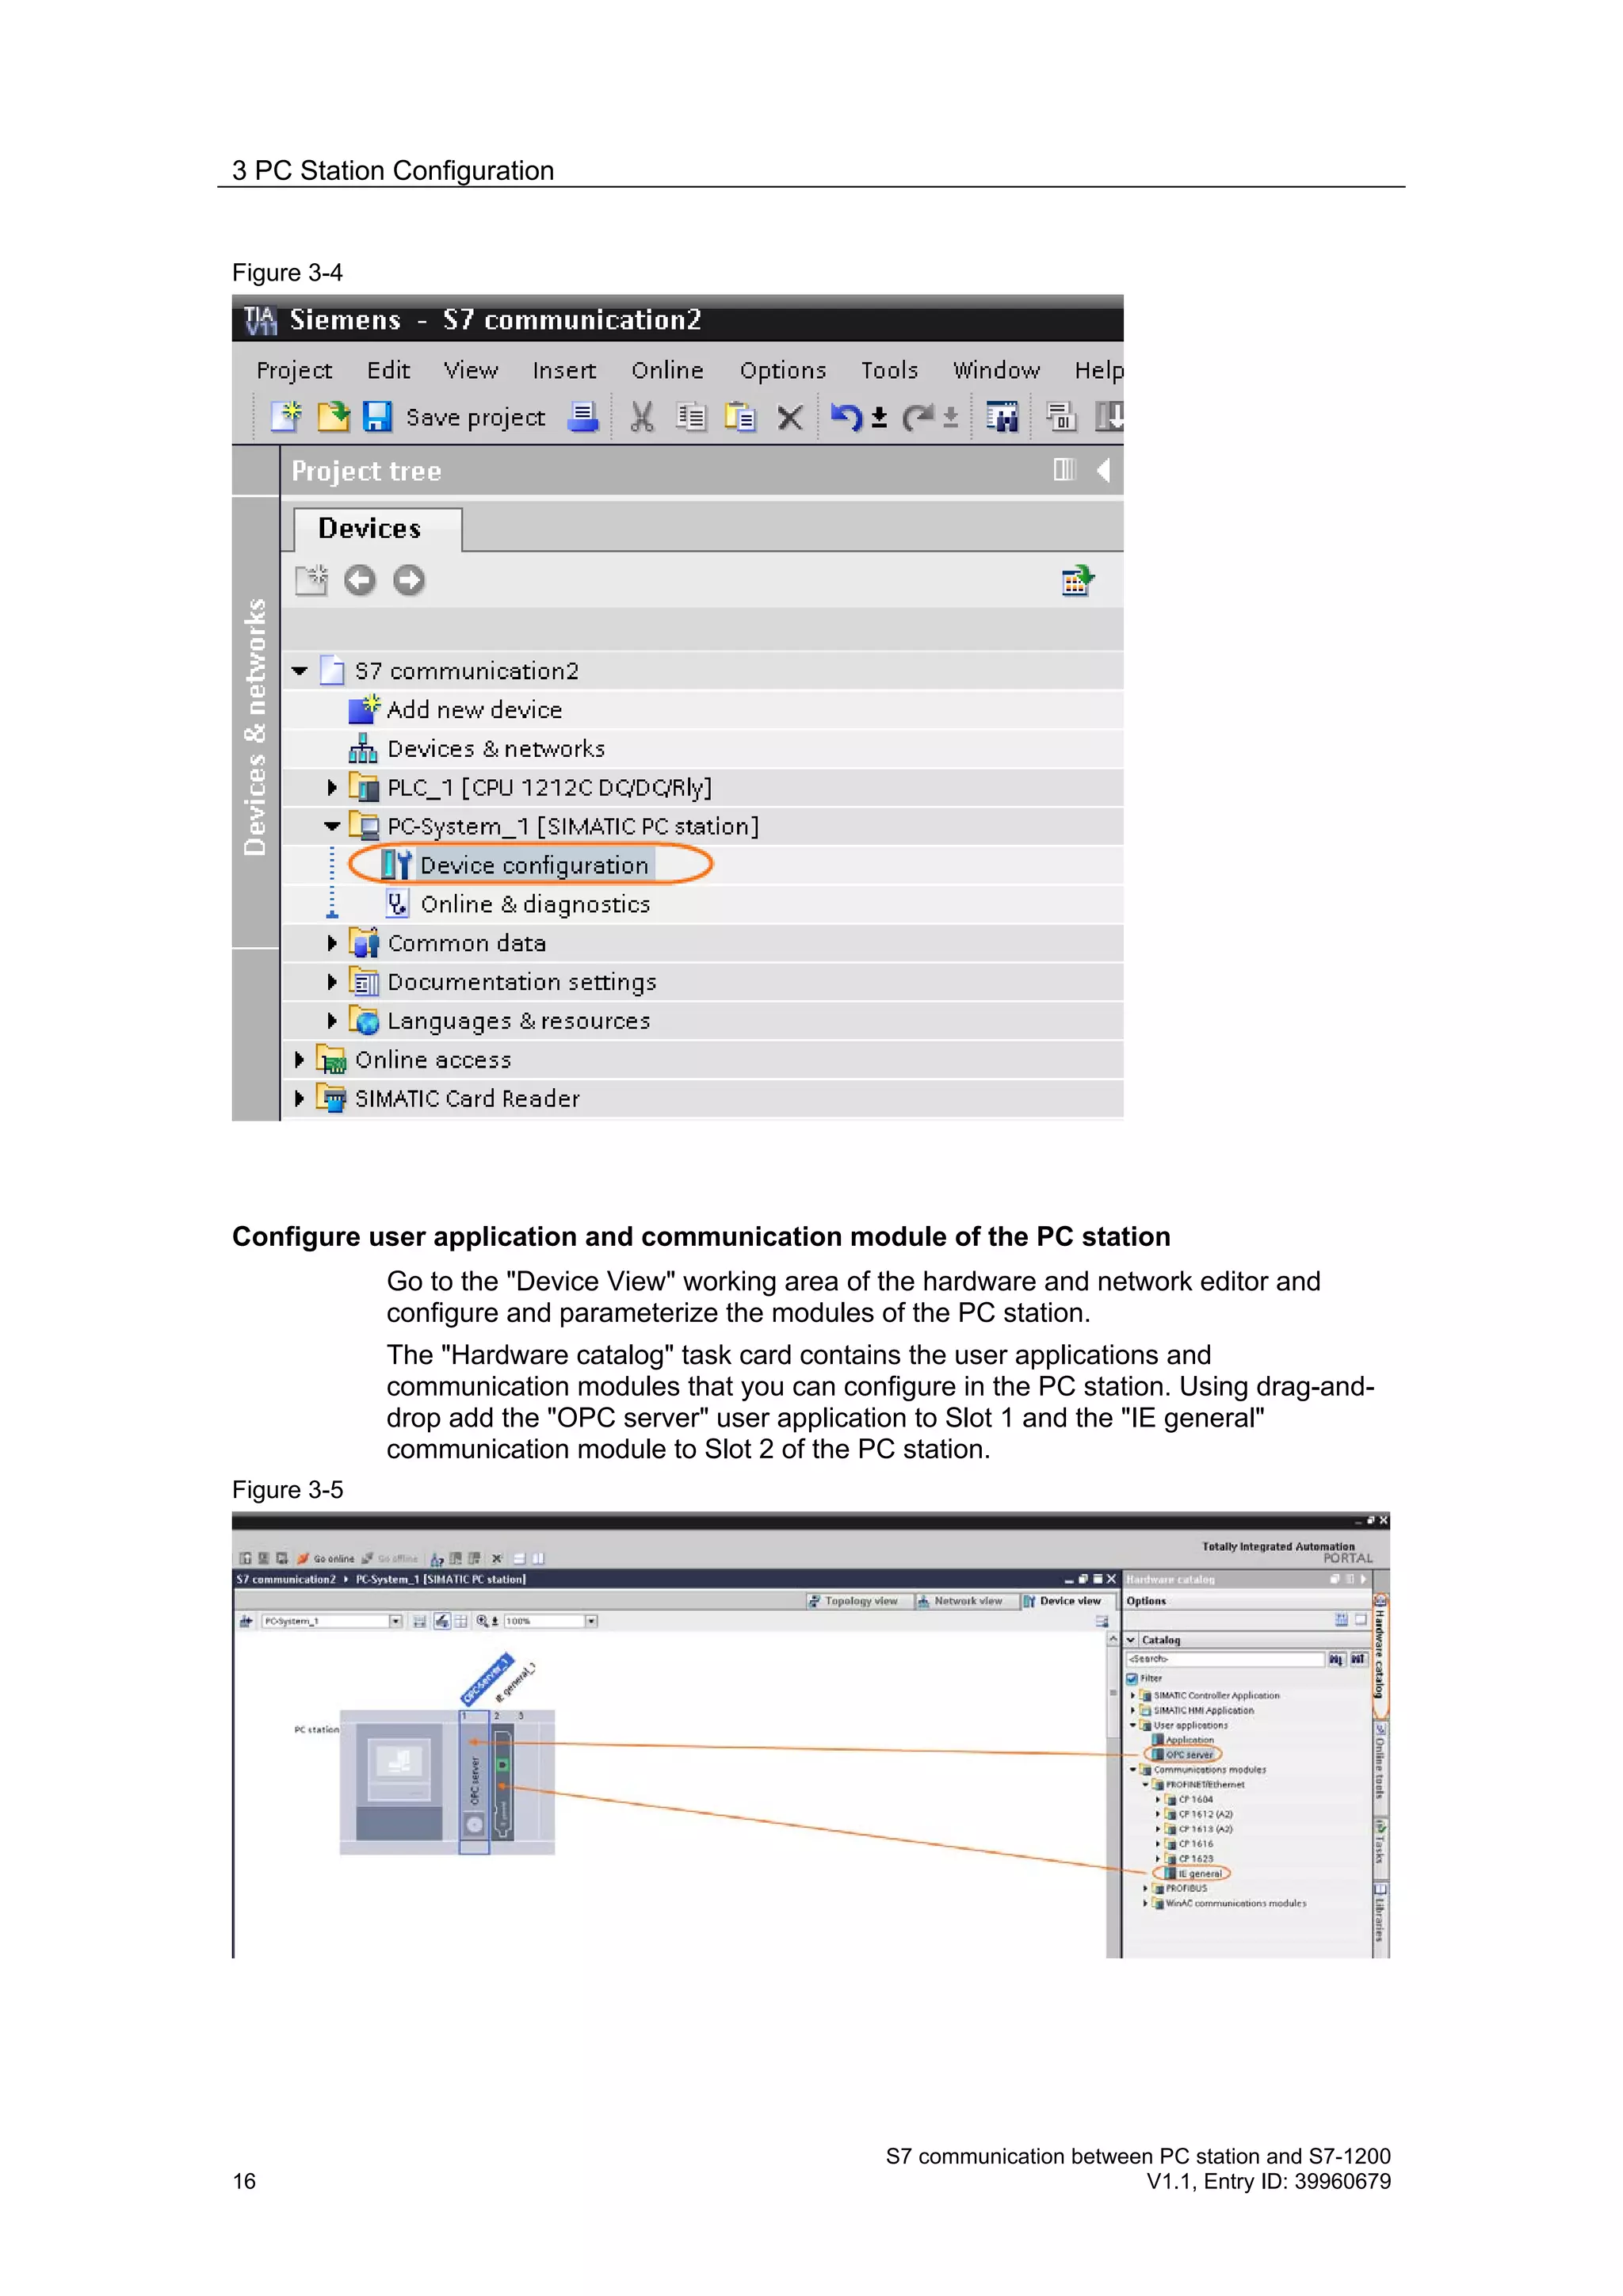Open the Project menu
Screen dimensions: 1623x2296
point(294,370)
